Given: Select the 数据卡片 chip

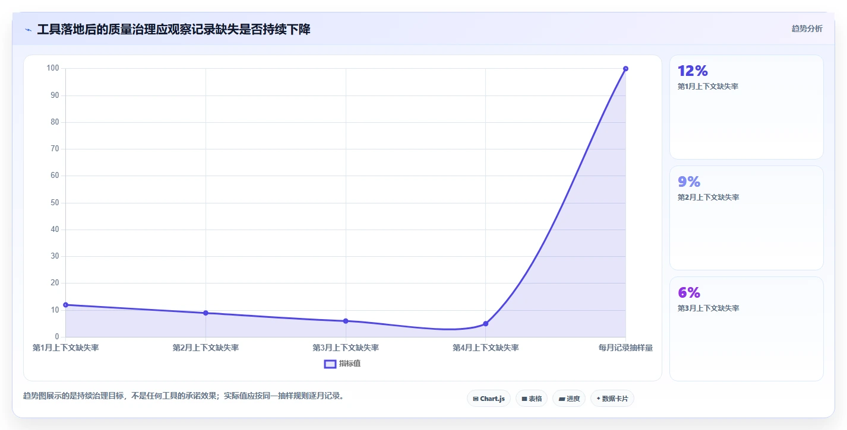Looking at the screenshot, I should click(612, 399).
